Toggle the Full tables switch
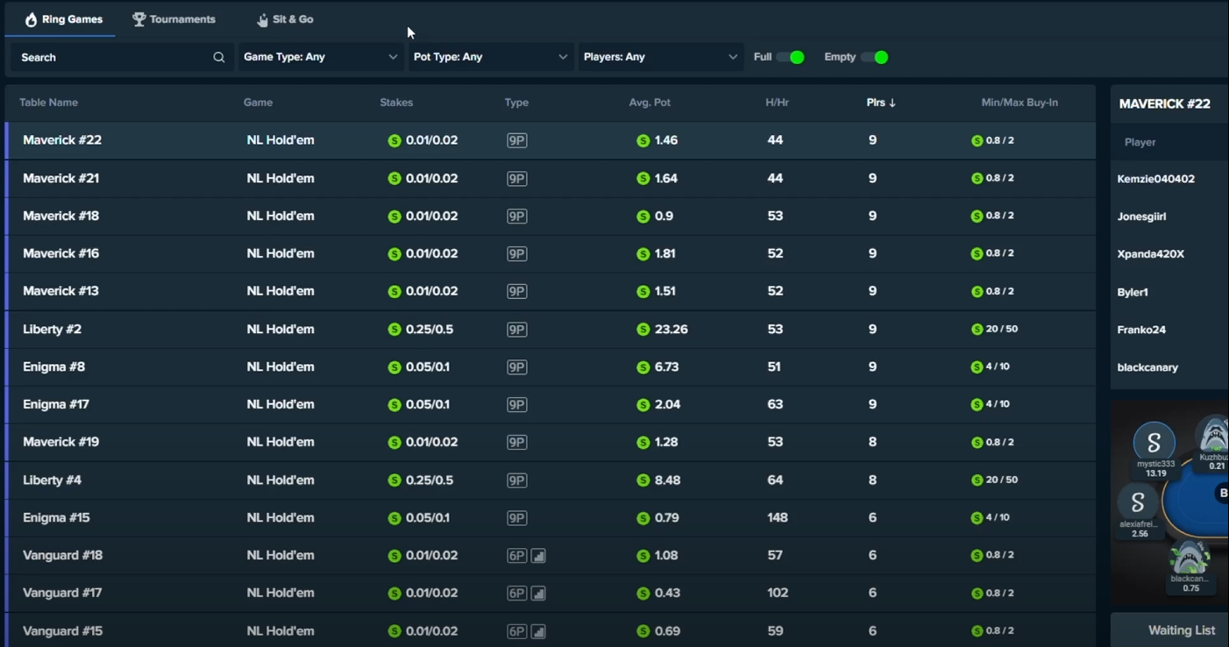This screenshot has width=1229, height=647. [x=790, y=58]
